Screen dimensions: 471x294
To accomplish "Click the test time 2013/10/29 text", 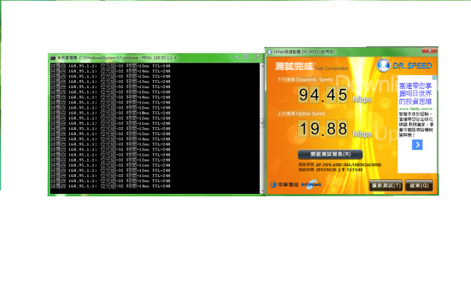I will pos(339,170).
